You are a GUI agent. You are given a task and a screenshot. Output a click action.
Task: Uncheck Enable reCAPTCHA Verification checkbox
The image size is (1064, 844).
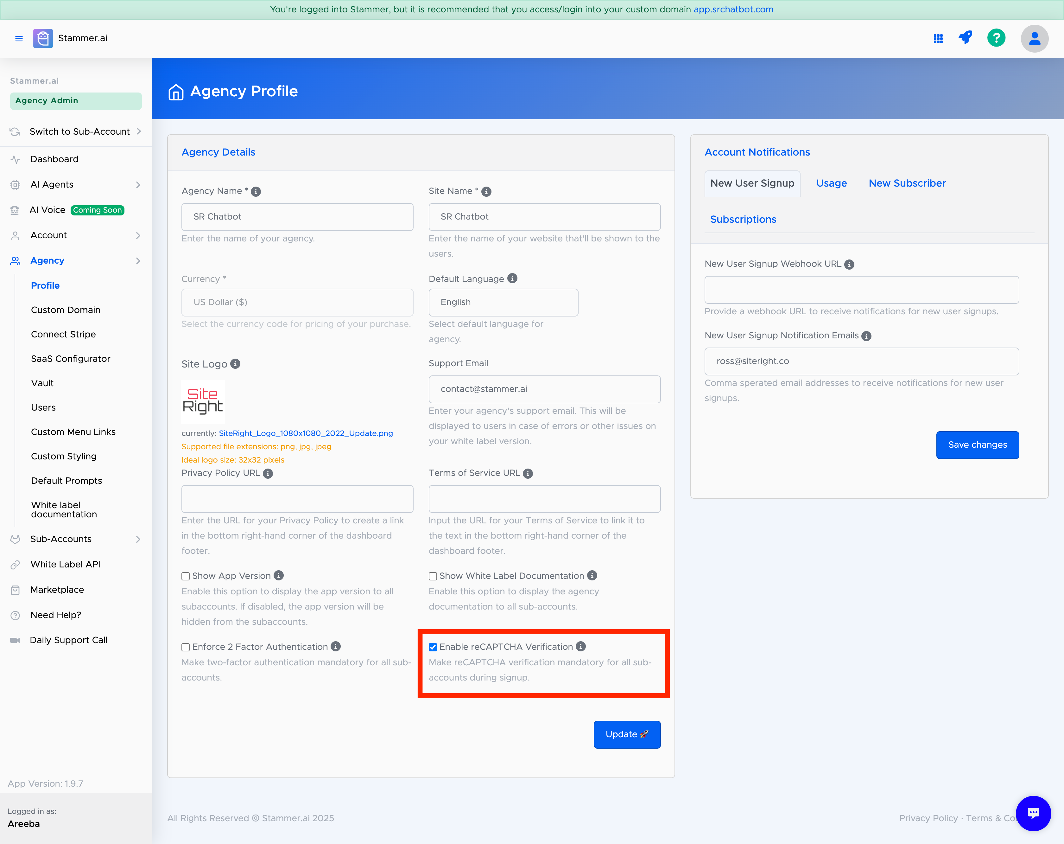coord(433,647)
